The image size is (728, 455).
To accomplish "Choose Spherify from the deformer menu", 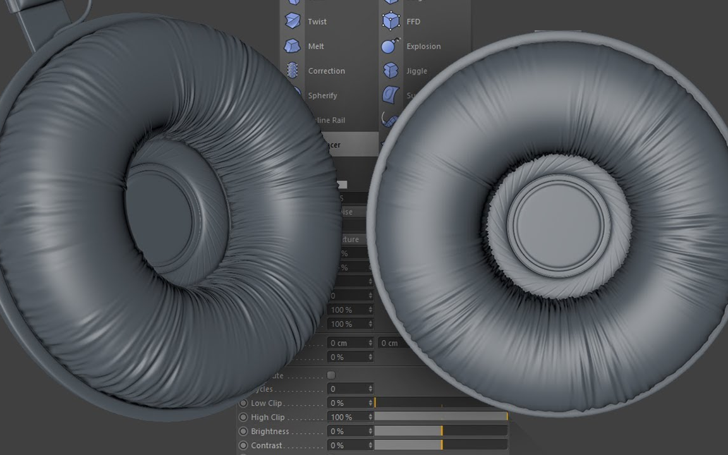I will 322,95.
